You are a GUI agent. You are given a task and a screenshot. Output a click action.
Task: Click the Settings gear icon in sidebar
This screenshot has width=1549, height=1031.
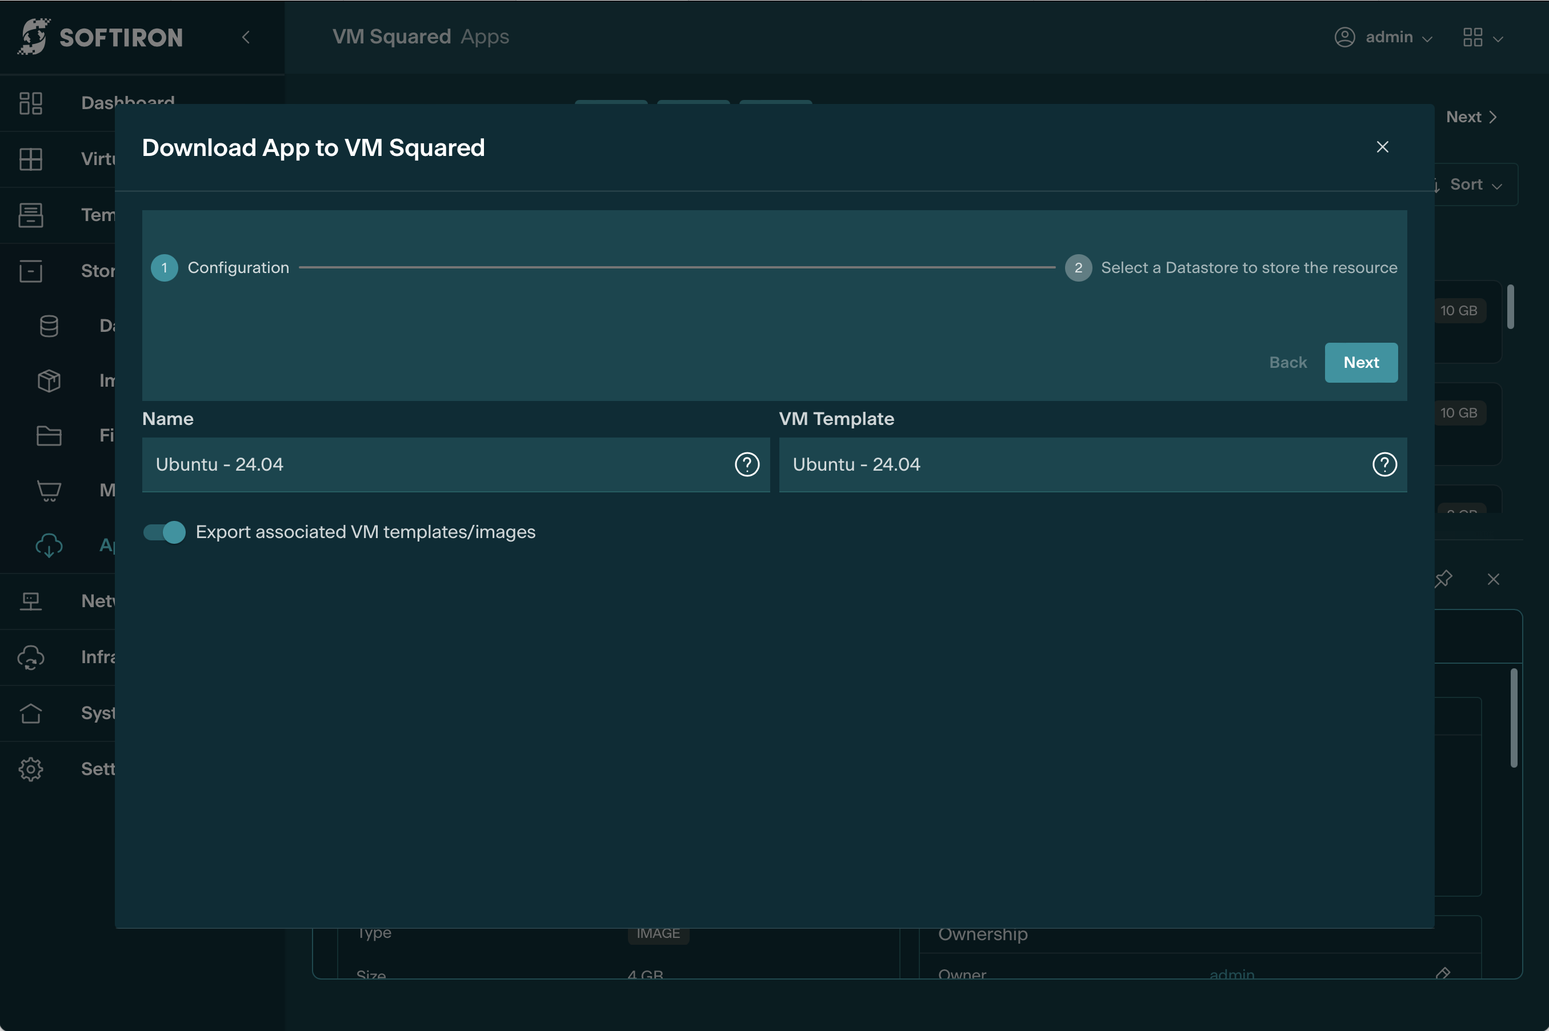(x=30, y=769)
